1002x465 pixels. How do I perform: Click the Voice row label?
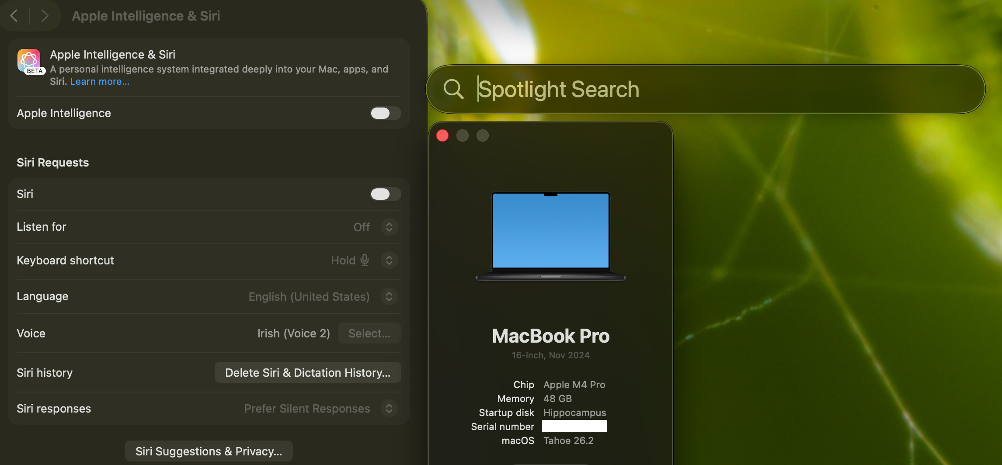[31, 333]
